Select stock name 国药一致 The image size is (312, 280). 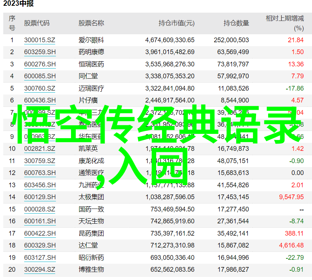pyautogui.click(x=91, y=209)
